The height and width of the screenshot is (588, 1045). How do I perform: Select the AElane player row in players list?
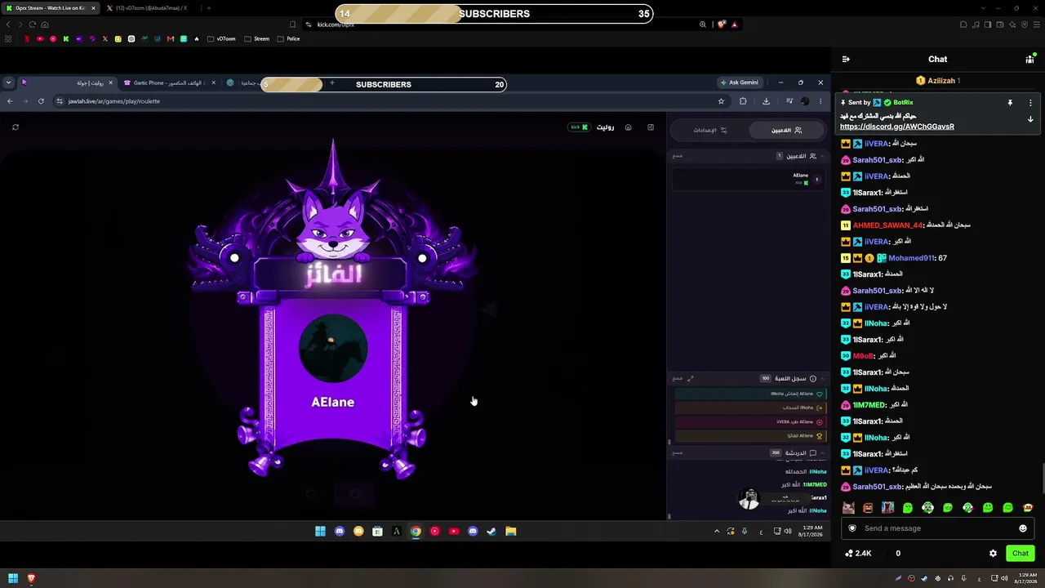[747, 180]
